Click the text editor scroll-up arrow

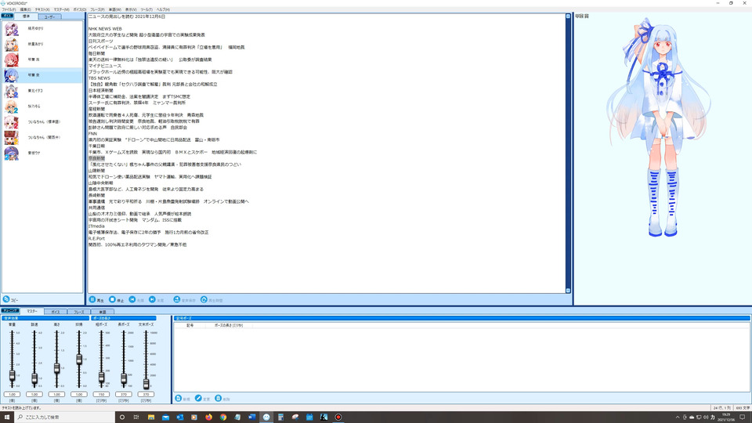(x=568, y=16)
